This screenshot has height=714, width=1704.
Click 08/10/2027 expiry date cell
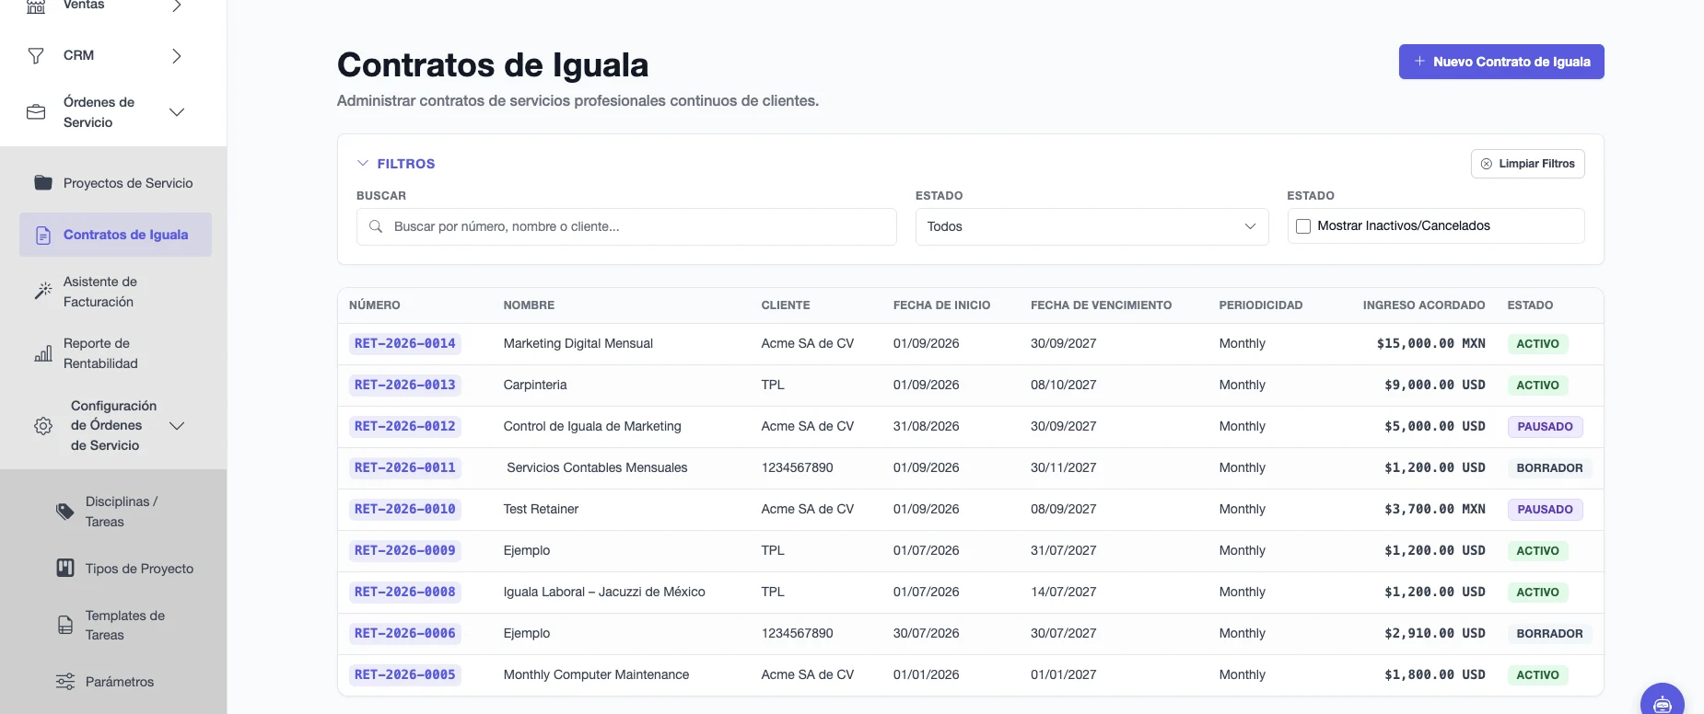click(x=1064, y=386)
